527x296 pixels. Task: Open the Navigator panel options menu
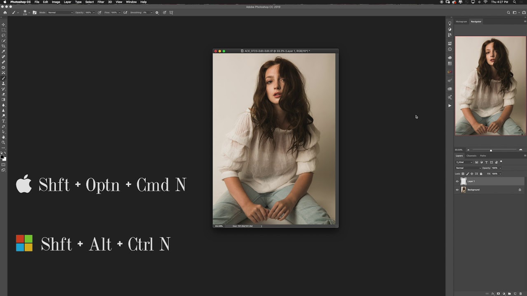(525, 21)
